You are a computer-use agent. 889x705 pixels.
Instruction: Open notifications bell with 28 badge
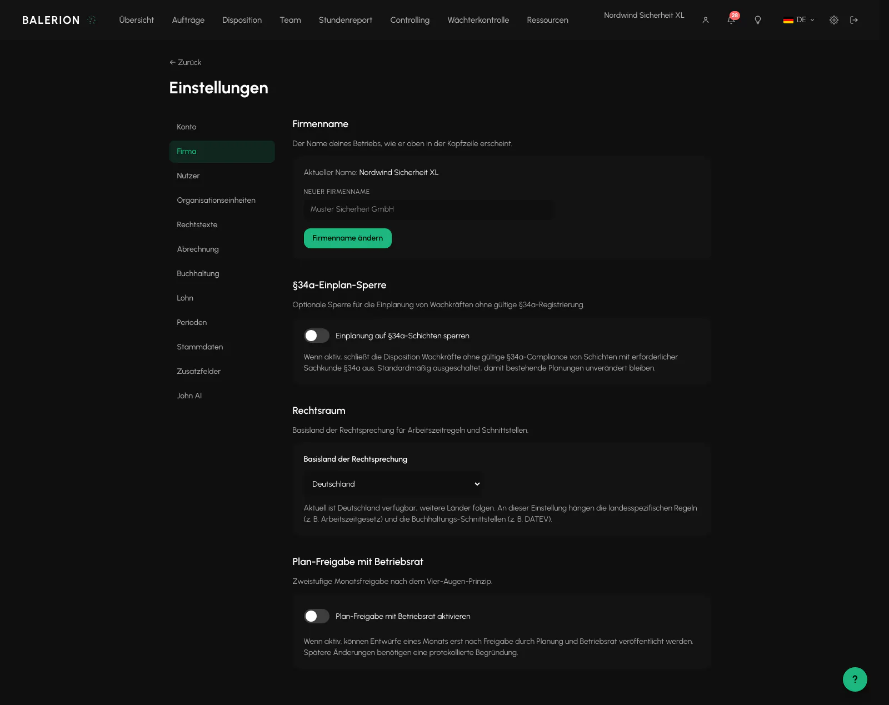(732, 19)
